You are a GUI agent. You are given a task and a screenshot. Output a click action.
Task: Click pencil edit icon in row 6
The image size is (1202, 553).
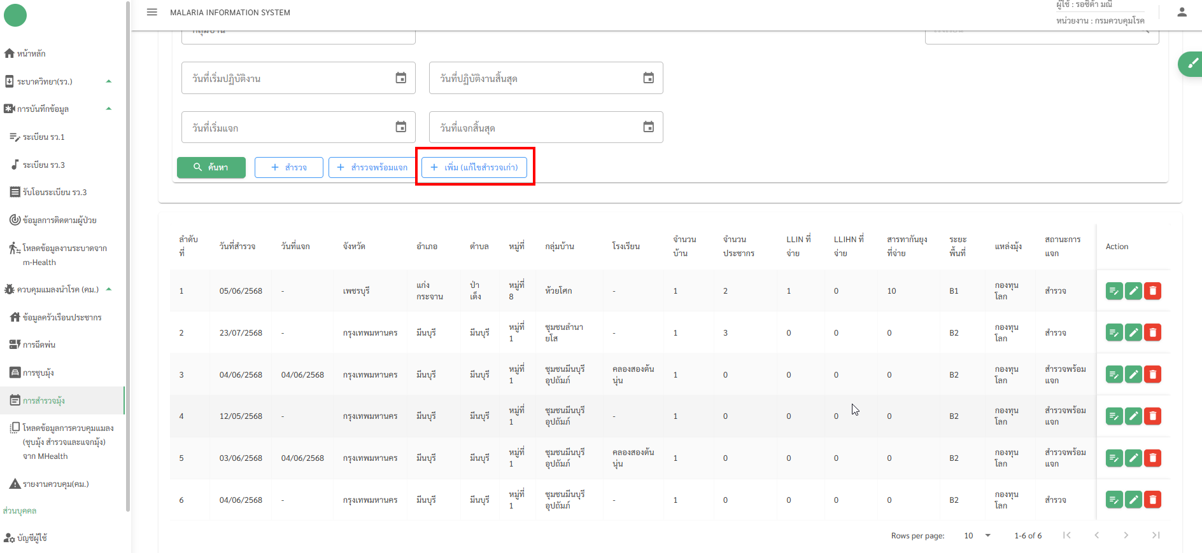click(1133, 500)
